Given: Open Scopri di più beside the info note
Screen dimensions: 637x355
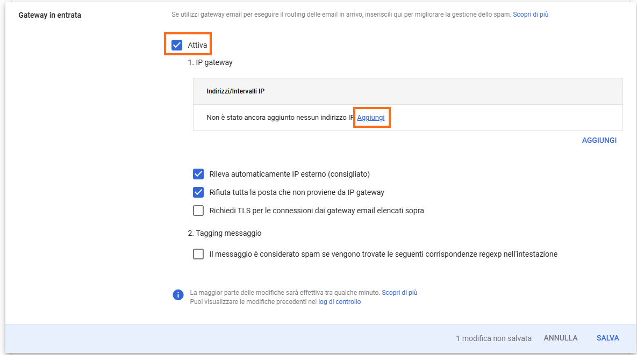Looking at the screenshot, I should pyautogui.click(x=399, y=293).
